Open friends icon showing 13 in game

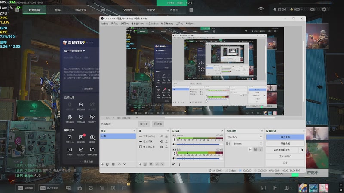pyautogui.click(x=289, y=188)
